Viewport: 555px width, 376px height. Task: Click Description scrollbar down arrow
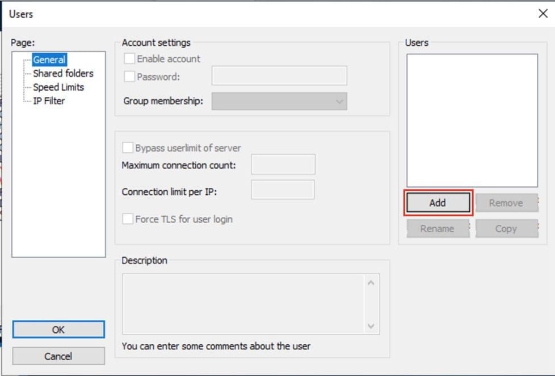371,326
